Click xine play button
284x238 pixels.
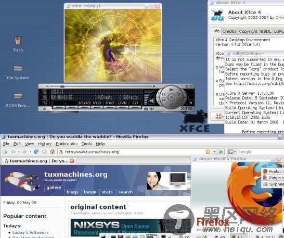171,90
